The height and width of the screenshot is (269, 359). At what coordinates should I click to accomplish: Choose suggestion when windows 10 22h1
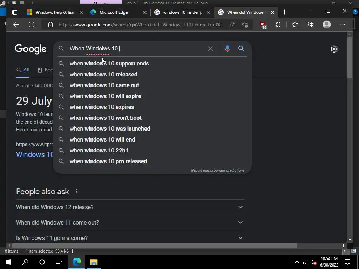pos(152,151)
